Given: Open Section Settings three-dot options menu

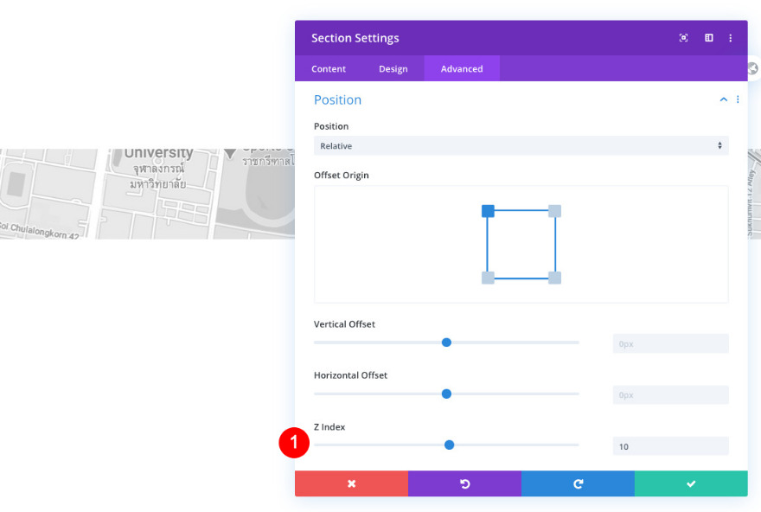Looking at the screenshot, I should pyautogui.click(x=731, y=38).
